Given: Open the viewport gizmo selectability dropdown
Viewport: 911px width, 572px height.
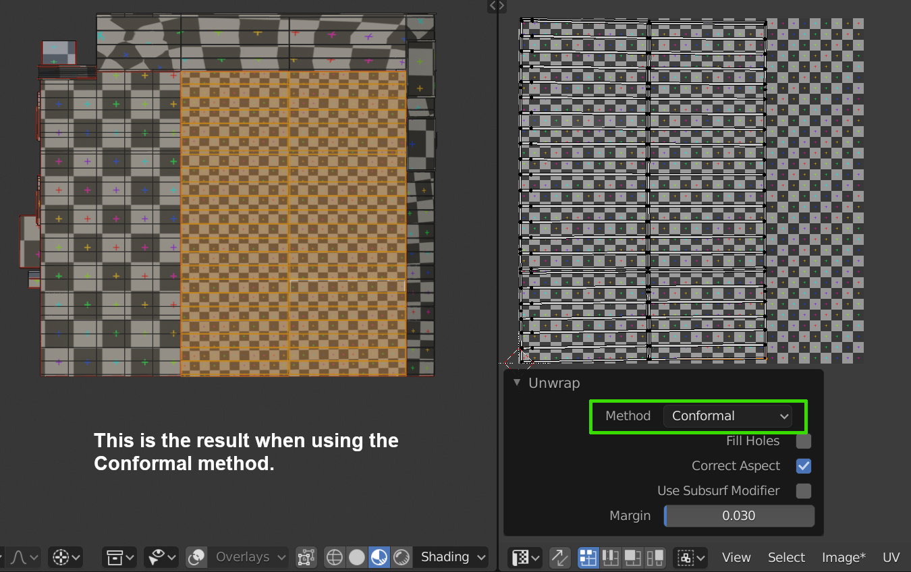Looking at the screenshot, I should pos(161,557).
